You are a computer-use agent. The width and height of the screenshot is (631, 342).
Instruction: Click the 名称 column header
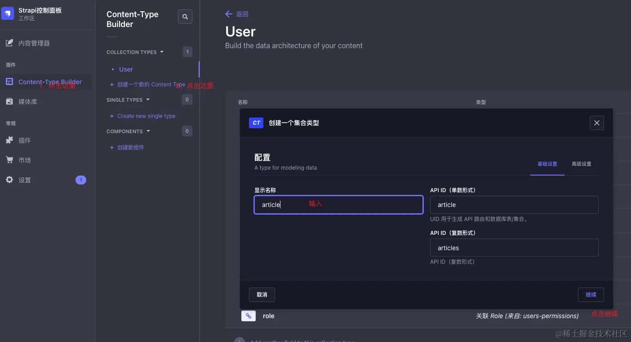pos(243,102)
